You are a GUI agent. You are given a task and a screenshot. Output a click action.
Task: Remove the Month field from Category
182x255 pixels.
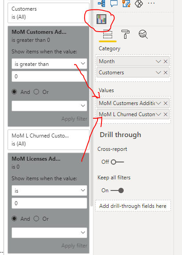tap(166, 61)
